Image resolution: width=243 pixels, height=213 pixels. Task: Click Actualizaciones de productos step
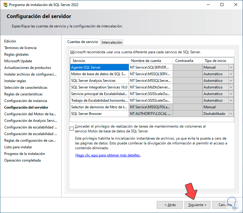(27, 68)
